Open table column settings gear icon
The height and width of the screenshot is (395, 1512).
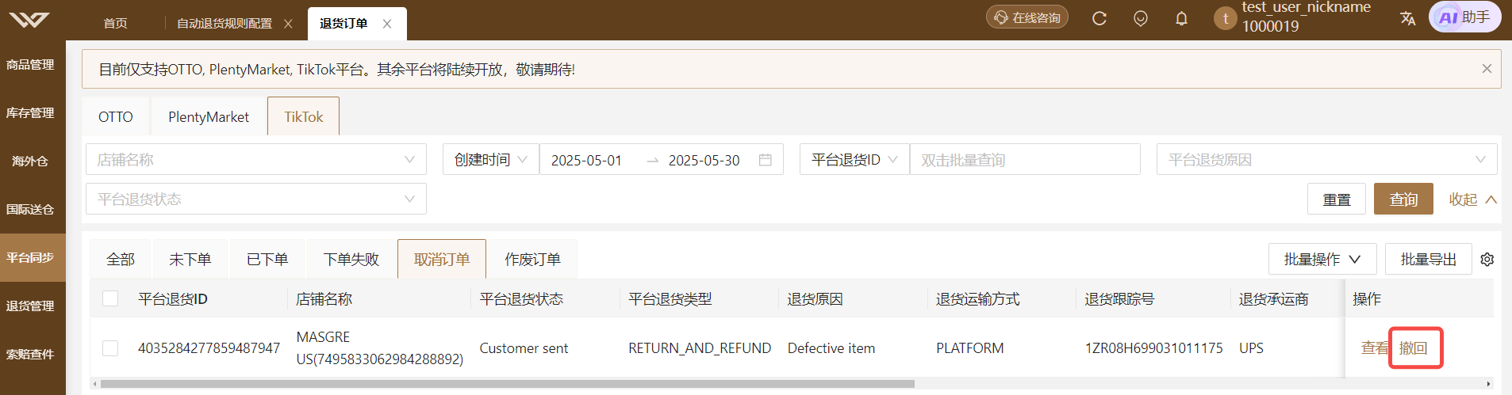1487,260
